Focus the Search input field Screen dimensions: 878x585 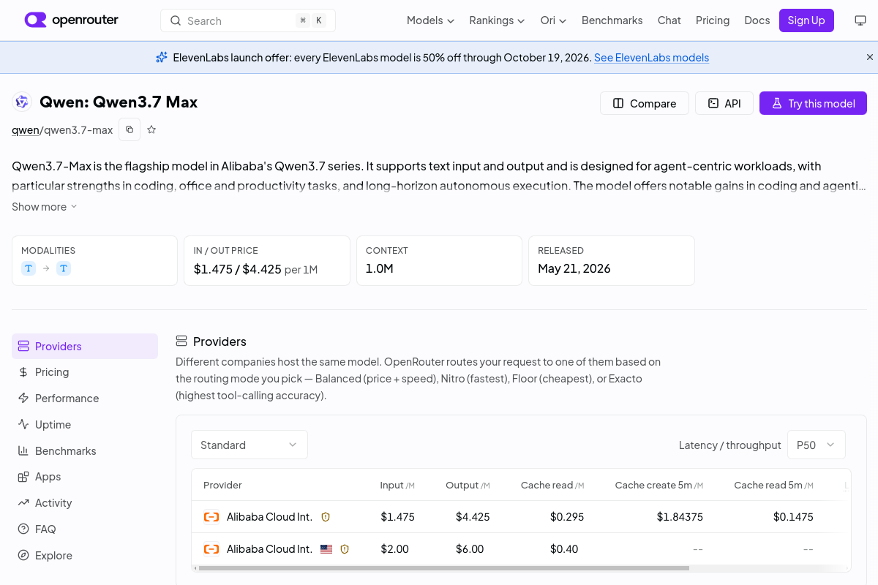pos(248,20)
